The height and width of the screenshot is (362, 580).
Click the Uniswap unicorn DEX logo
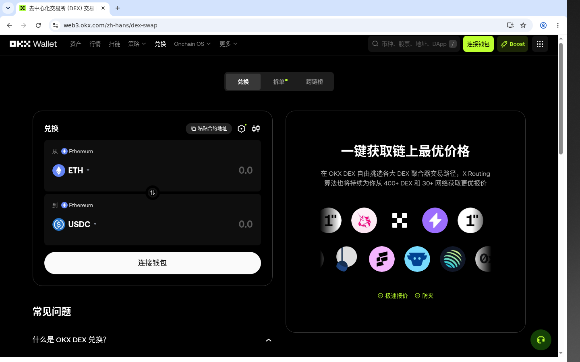coord(364,220)
